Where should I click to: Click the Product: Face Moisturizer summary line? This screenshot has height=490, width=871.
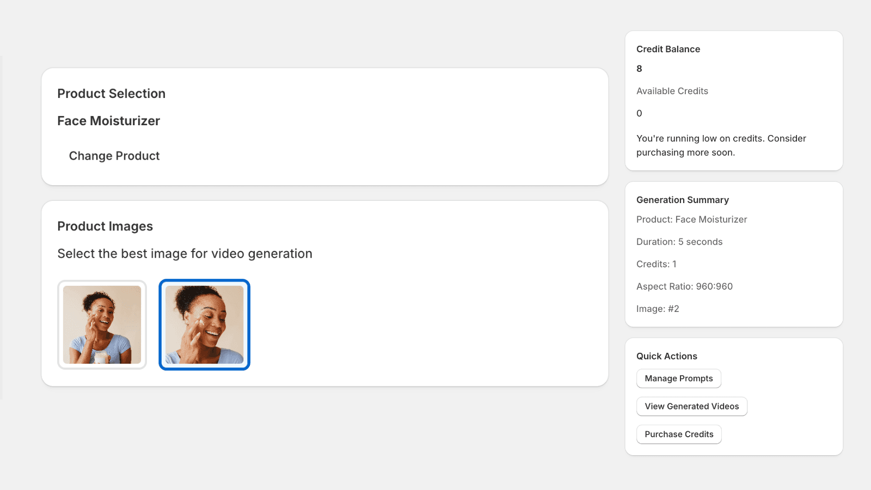click(691, 219)
